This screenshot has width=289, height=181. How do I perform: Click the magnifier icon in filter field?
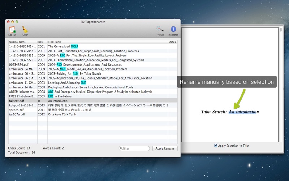pyautogui.click(x=121, y=148)
